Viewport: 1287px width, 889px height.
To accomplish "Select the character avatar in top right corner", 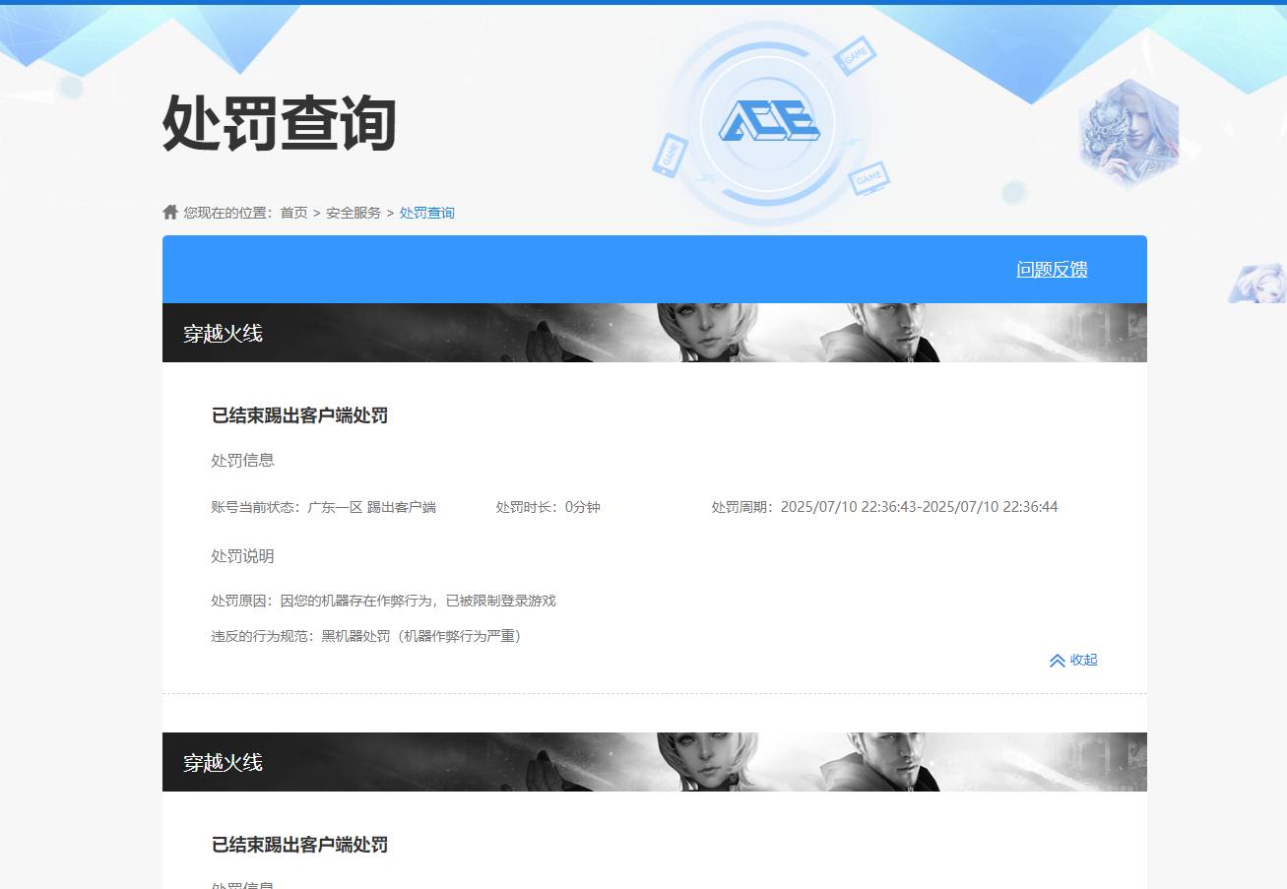I will [1128, 131].
